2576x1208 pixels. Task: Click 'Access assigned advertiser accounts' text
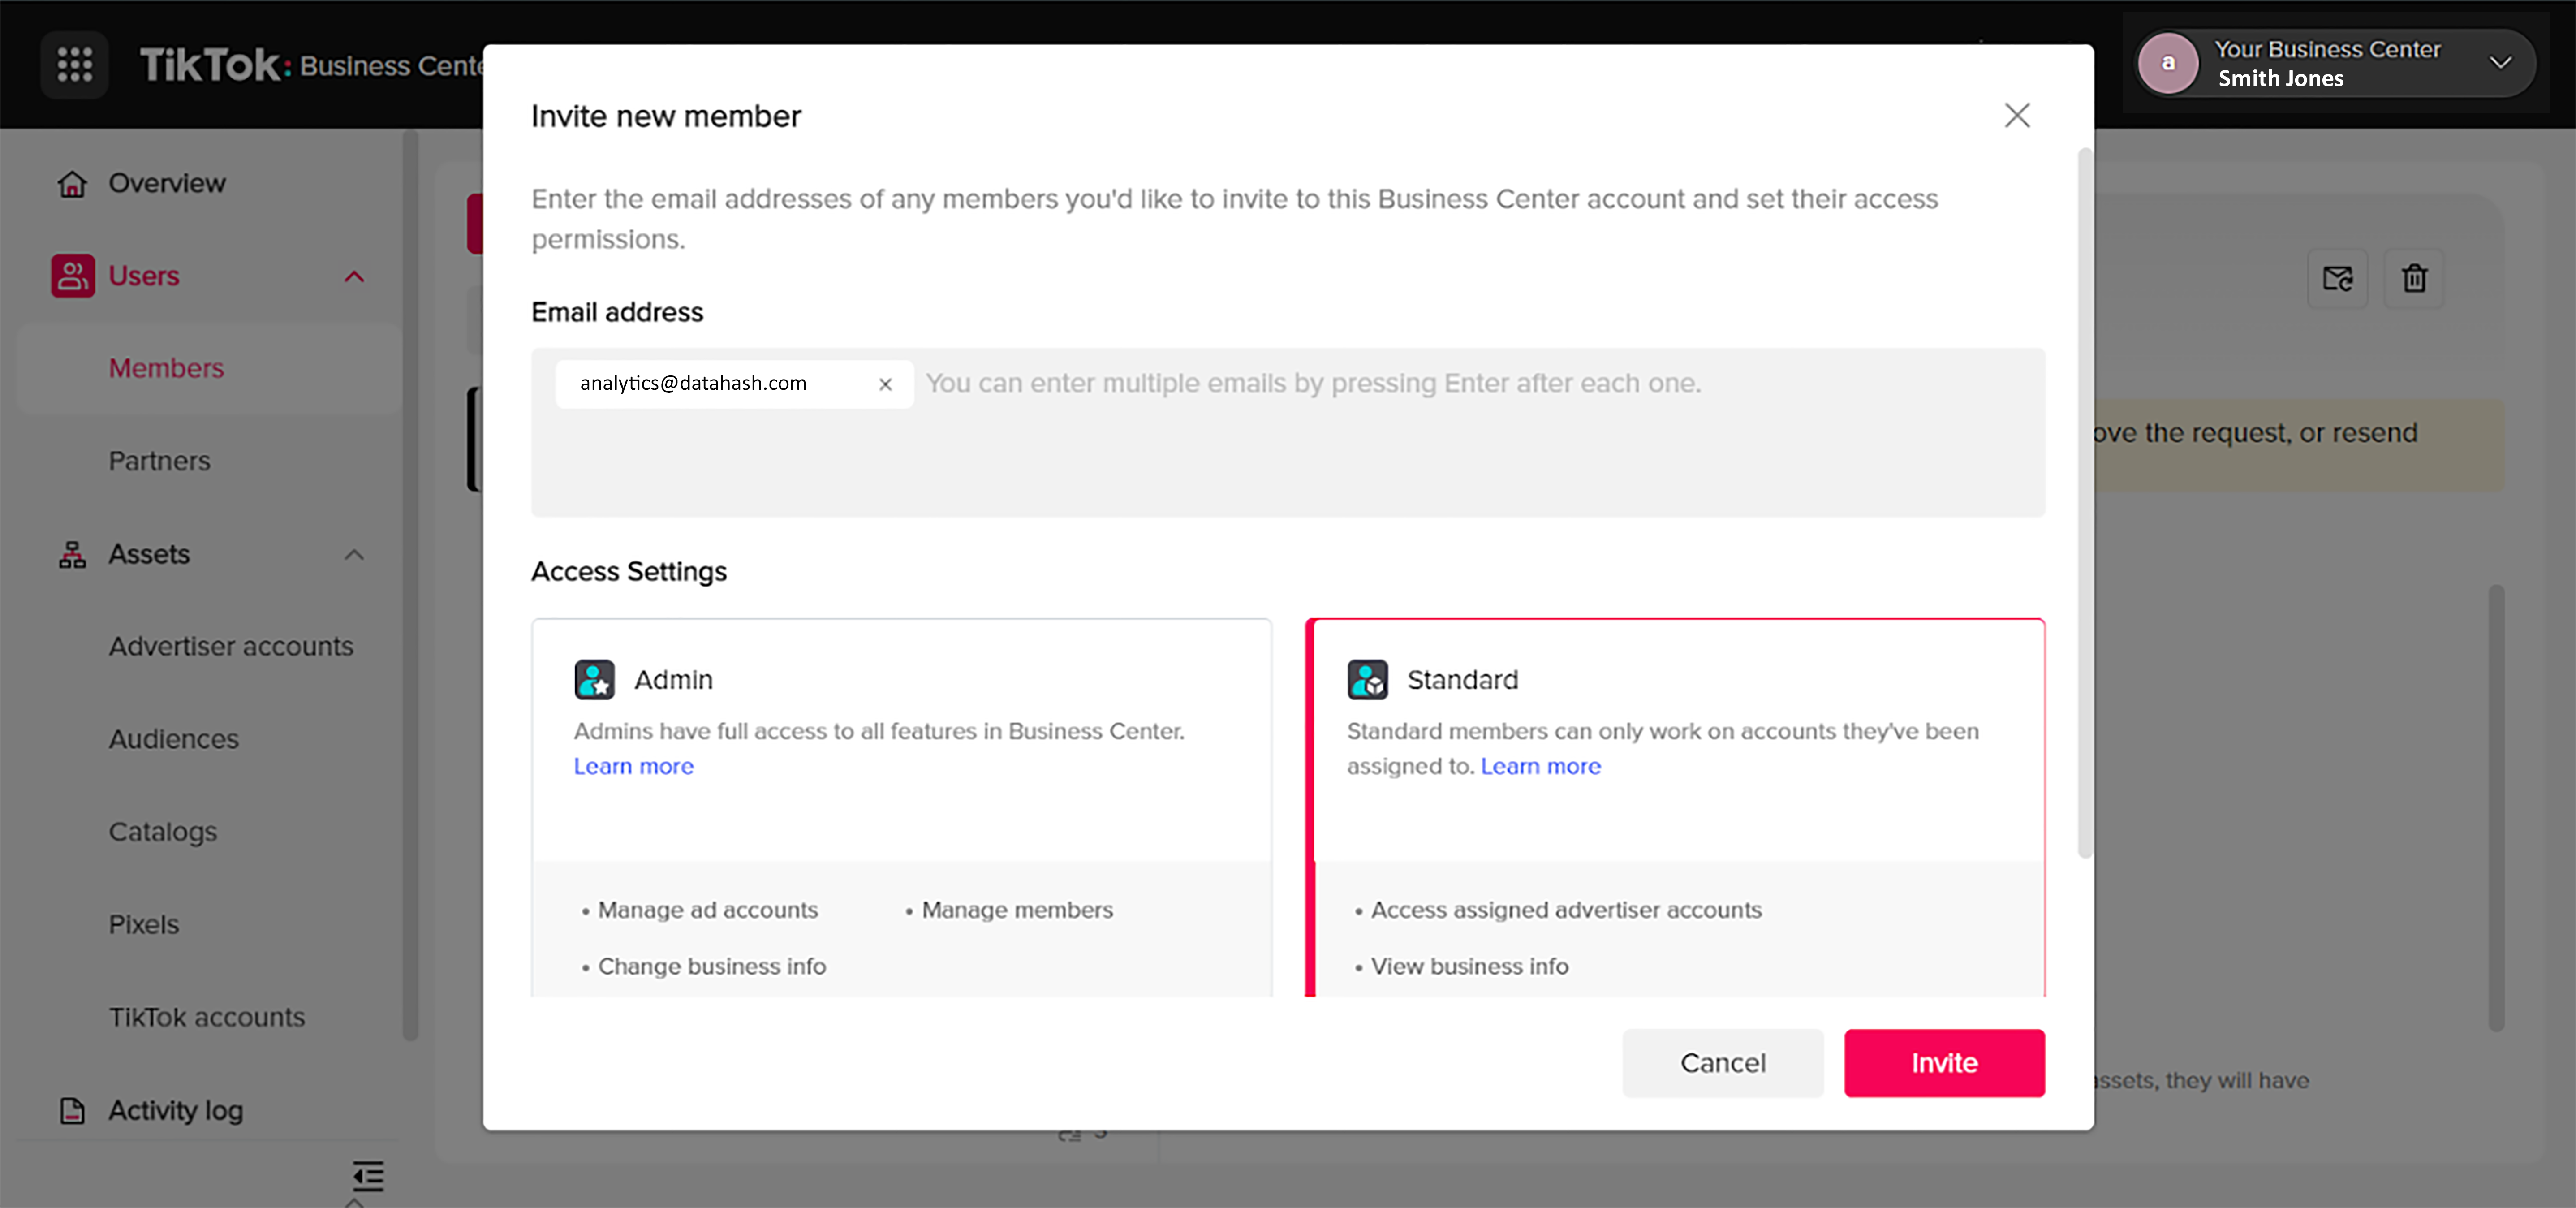[1566, 910]
